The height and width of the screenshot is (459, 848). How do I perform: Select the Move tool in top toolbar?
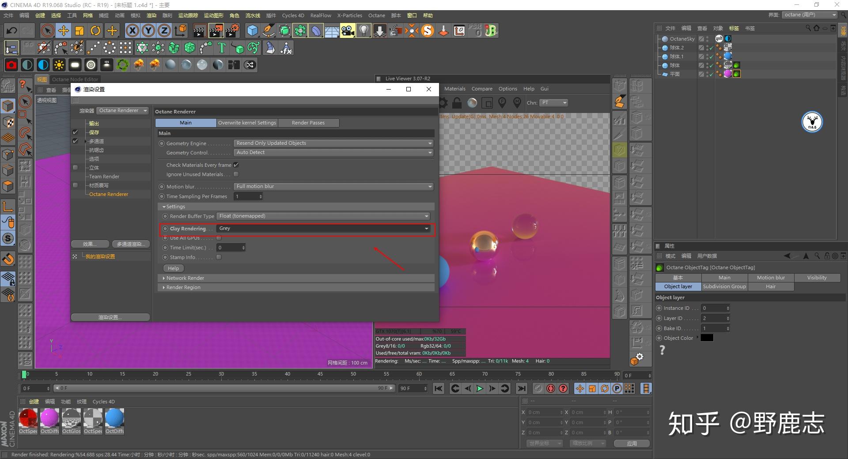tap(64, 30)
